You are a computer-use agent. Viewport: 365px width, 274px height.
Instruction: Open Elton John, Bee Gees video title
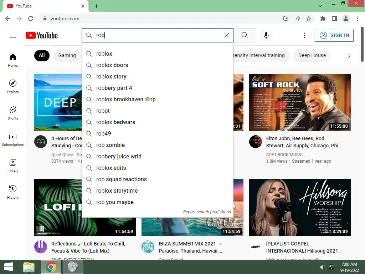coord(304,142)
